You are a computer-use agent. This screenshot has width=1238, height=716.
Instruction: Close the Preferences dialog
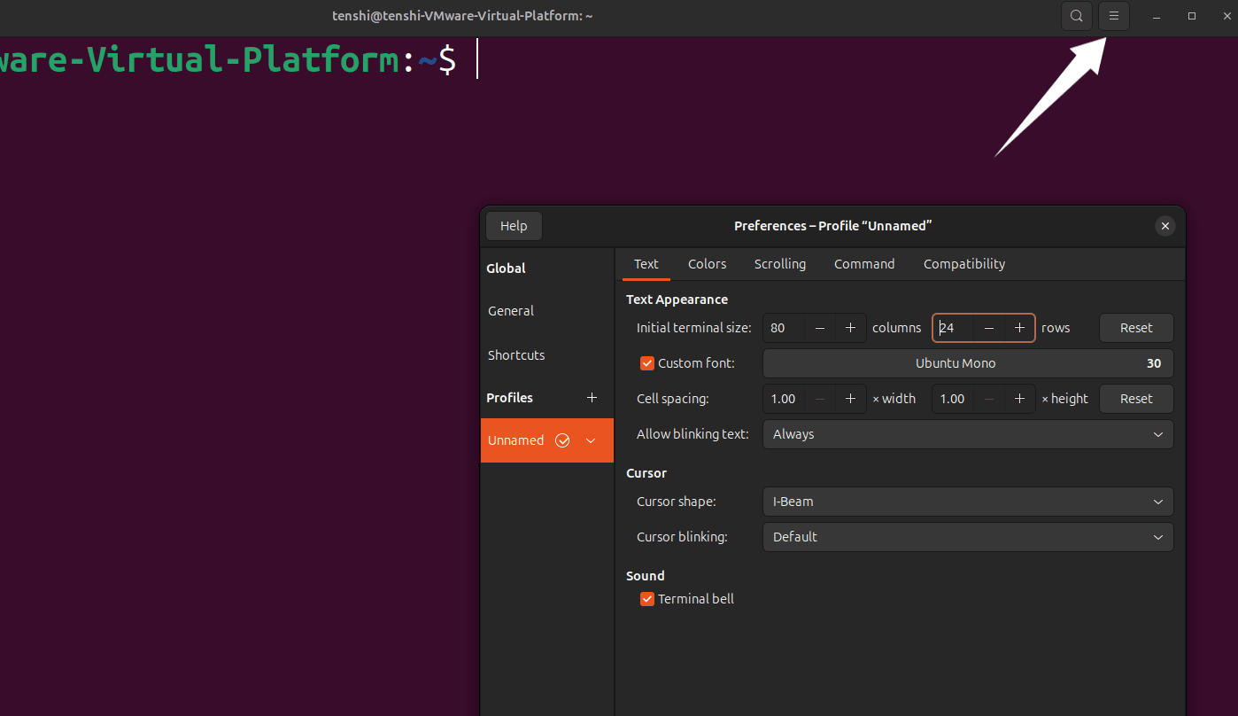pyautogui.click(x=1165, y=226)
